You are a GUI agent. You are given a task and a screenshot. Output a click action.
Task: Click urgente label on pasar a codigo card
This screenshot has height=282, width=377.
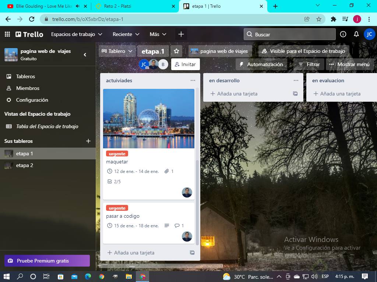[117, 208]
